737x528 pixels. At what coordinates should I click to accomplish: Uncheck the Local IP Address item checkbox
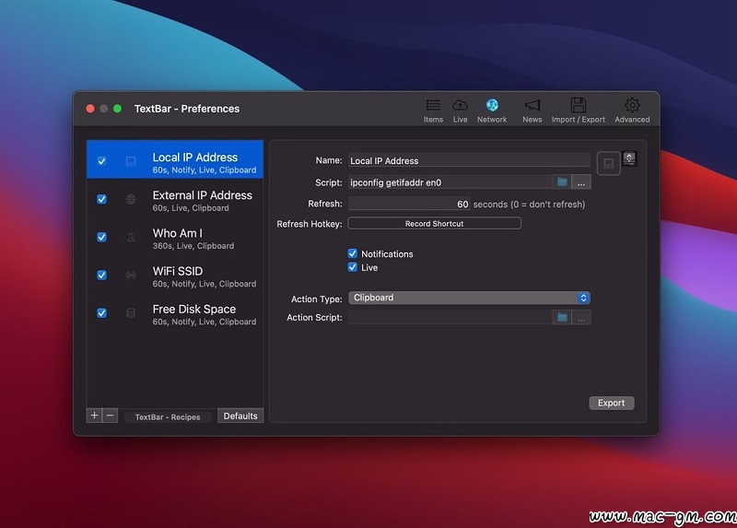101,161
